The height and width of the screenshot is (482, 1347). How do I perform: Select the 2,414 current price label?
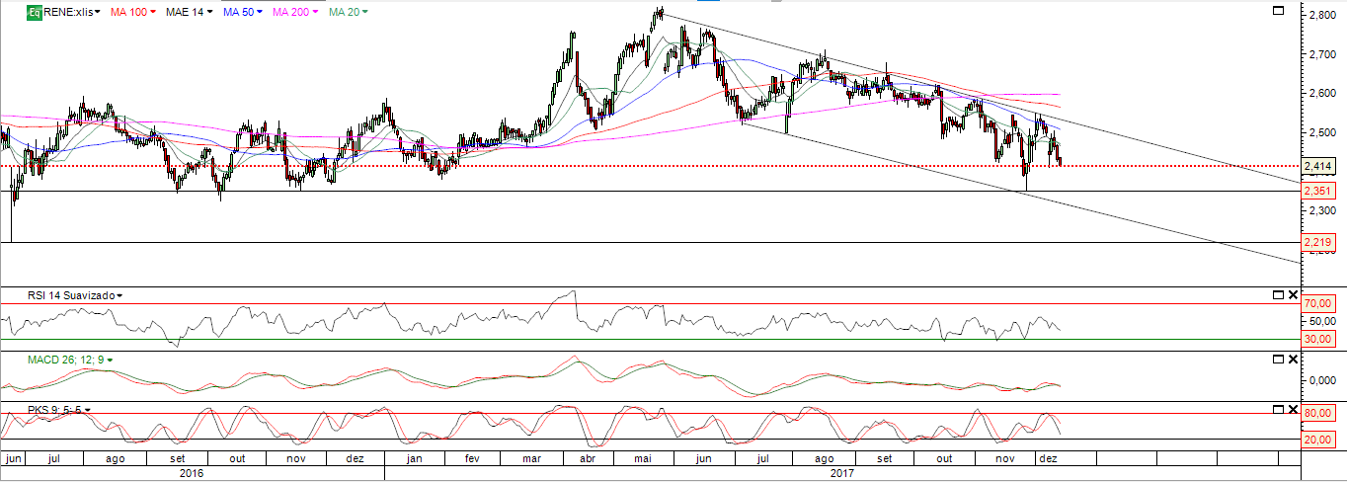[x=1318, y=166]
